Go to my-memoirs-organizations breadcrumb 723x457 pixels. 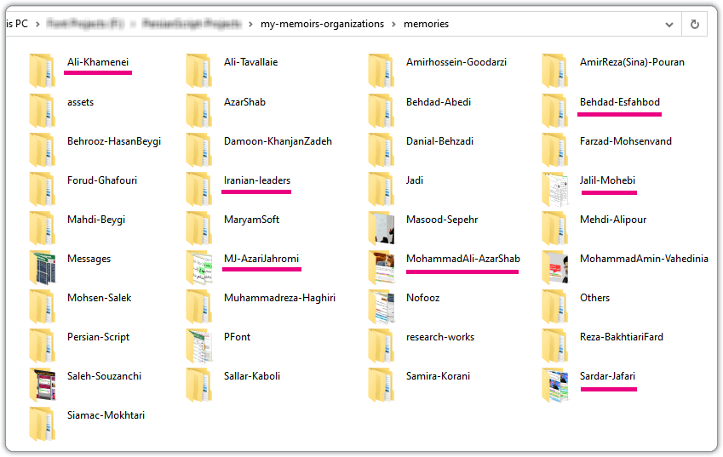pos(322,24)
